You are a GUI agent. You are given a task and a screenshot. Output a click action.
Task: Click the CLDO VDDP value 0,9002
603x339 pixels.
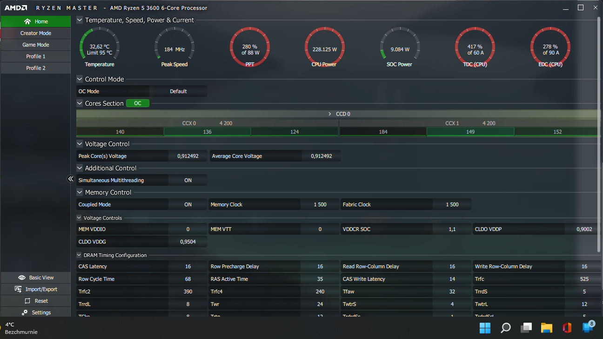tap(584, 229)
